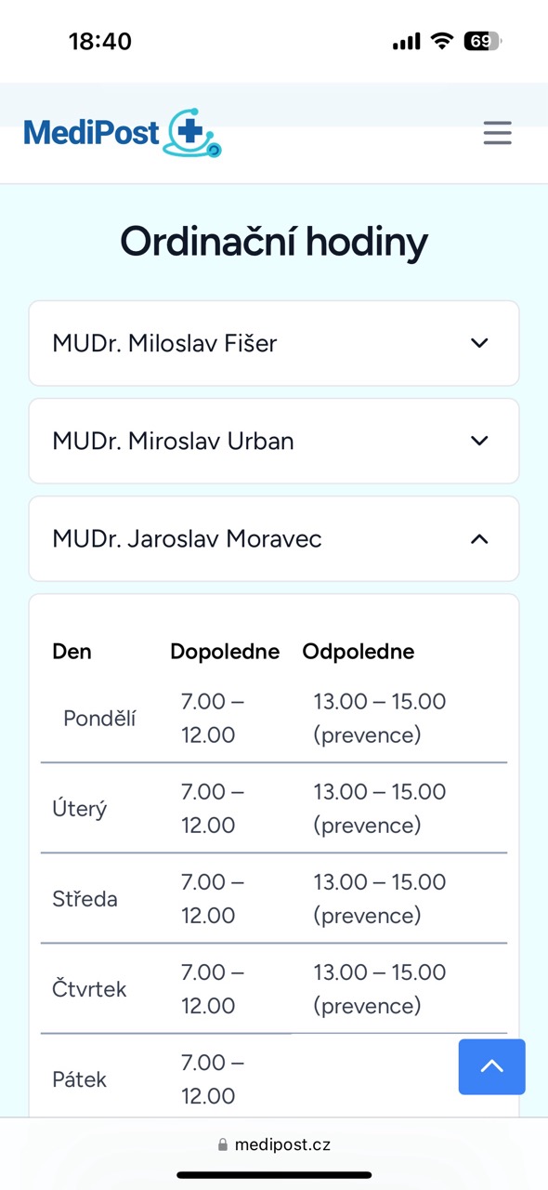Tap the Wi-Fi status icon
This screenshot has height=1190, width=548.
pyautogui.click(x=442, y=41)
